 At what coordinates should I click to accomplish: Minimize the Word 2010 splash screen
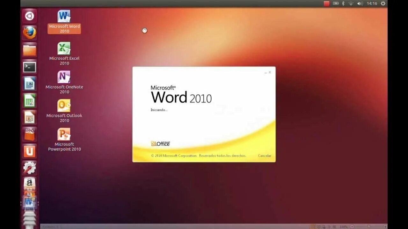[266, 73]
